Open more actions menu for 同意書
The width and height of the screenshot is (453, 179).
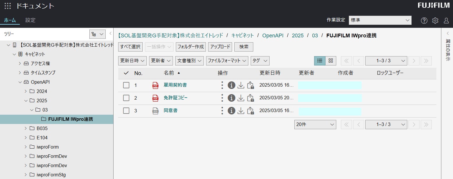tap(222, 111)
